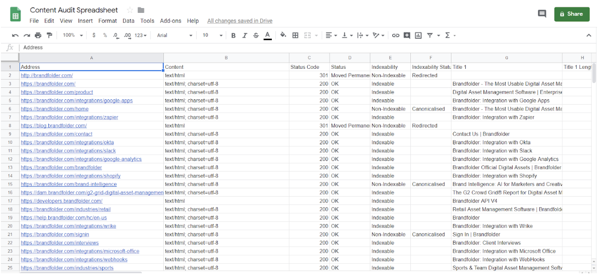Click the vertical scrollbar thumb
The width and height of the screenshot is (600, 278).
pos(594,73)
